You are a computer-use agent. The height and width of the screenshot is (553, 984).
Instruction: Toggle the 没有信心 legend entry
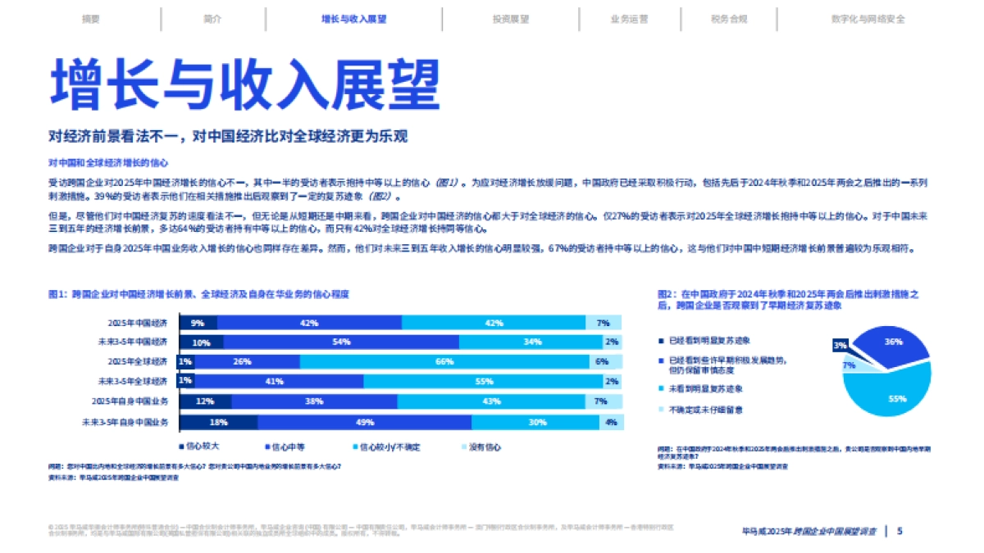463,446
